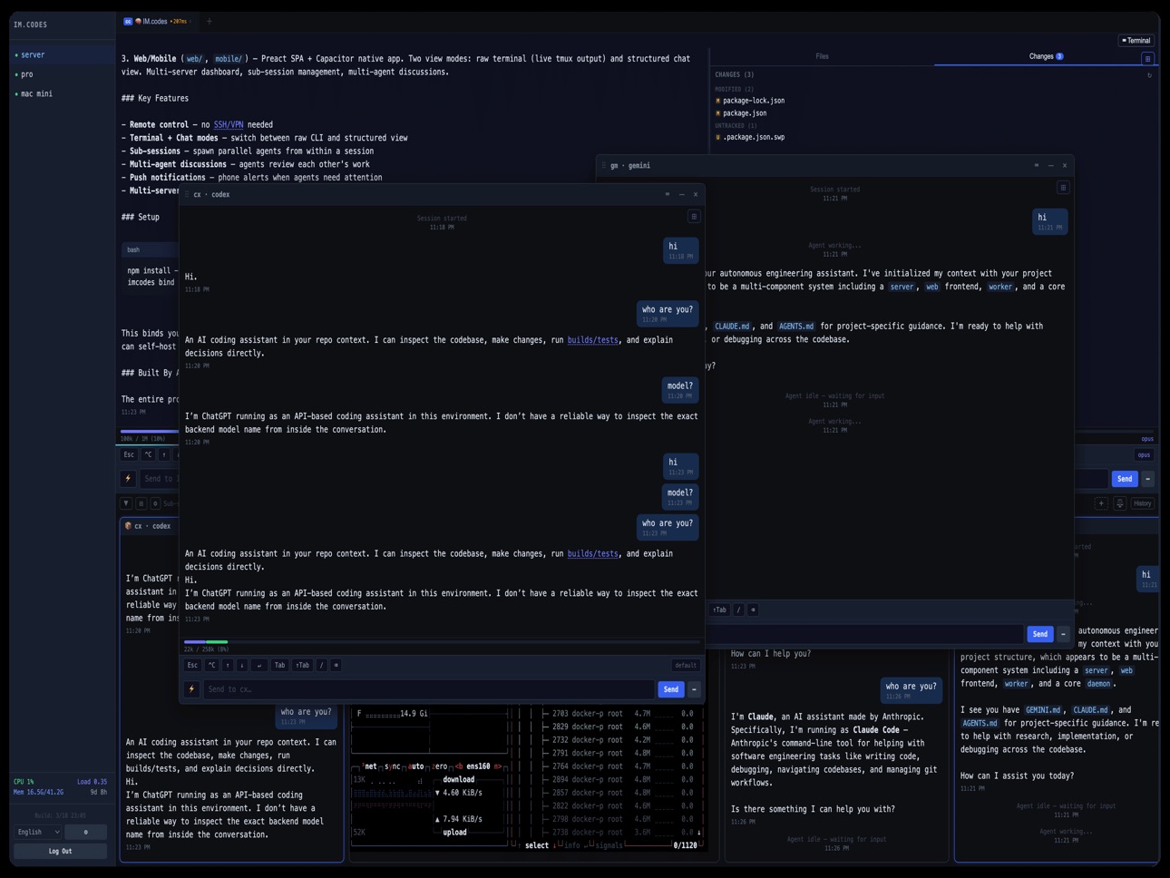Click the backspace key icon in codex toolbar
Image resolution: width=1170 pixels, height=878 pixels.
tap(336, 665)
